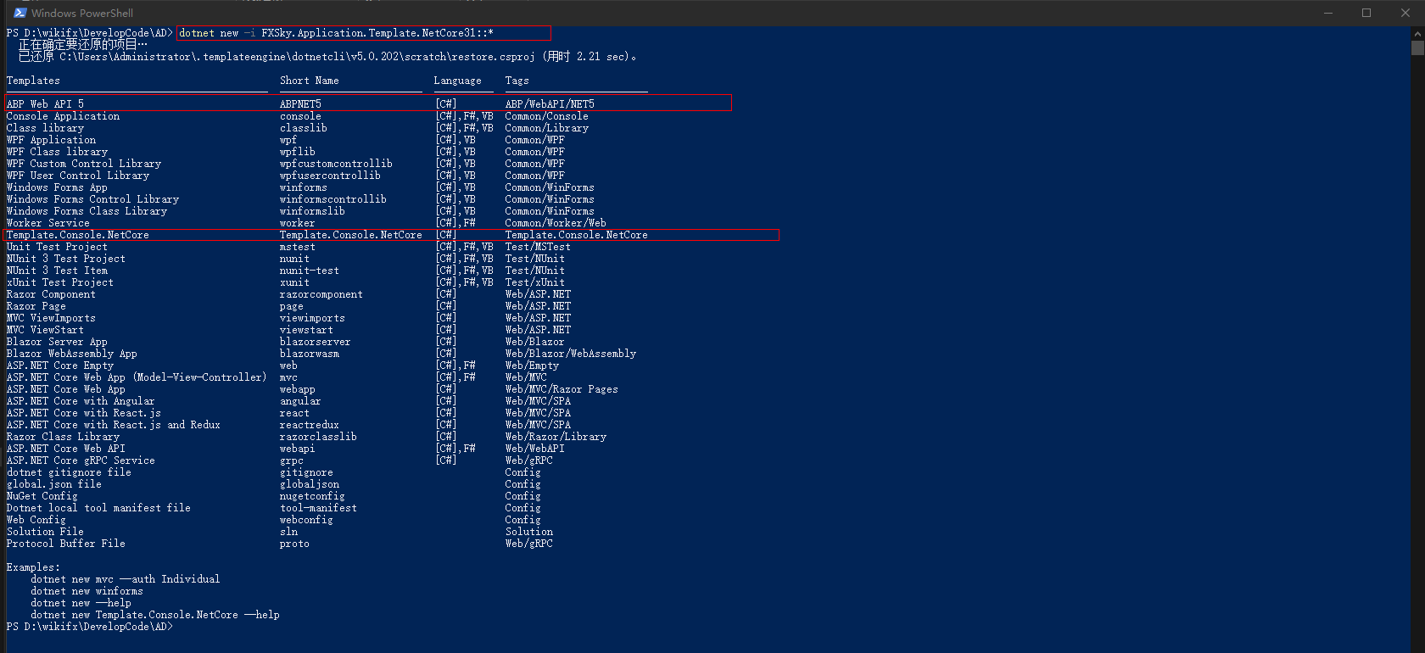The image size is (1425, 653).
Task: Click the 'ABP/WebAPI/NET5' tag
Action: point(550,104)
